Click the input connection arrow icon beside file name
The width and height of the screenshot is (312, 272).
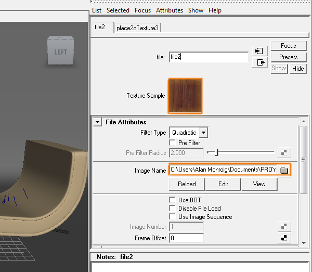pyautogui.click(x=259, y=51)
